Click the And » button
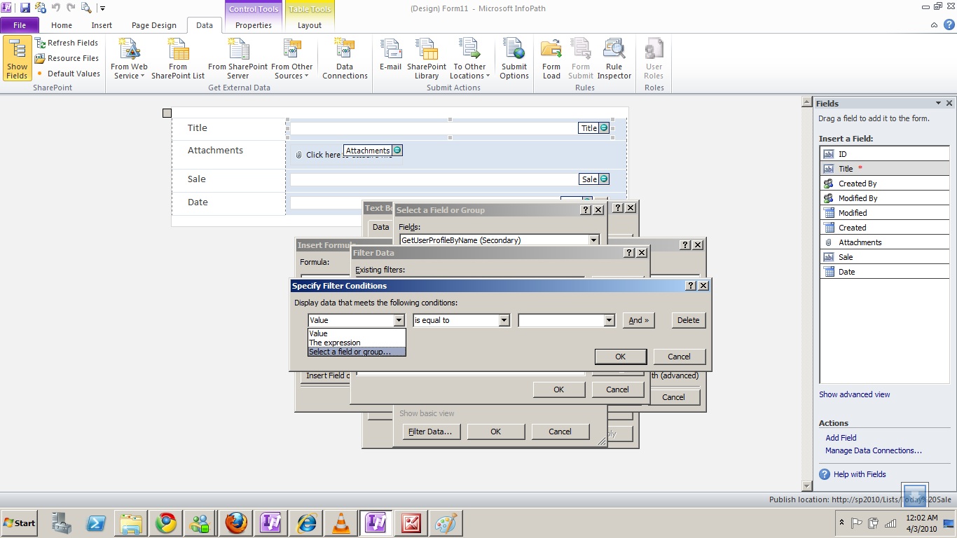Viewport: 957px width, 538px height. coord(638,320)
